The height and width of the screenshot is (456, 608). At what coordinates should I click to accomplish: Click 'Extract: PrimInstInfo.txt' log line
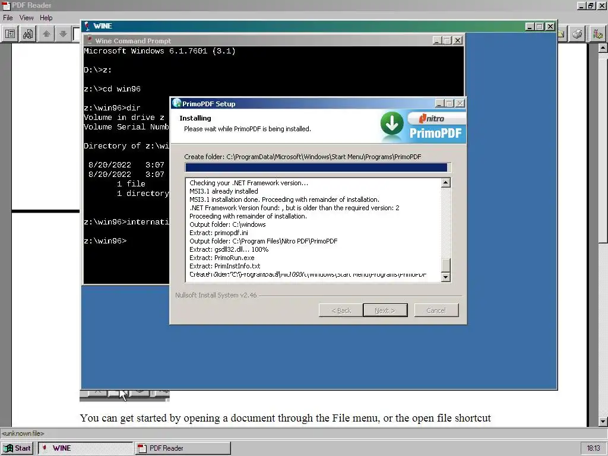tap(225, 266)
